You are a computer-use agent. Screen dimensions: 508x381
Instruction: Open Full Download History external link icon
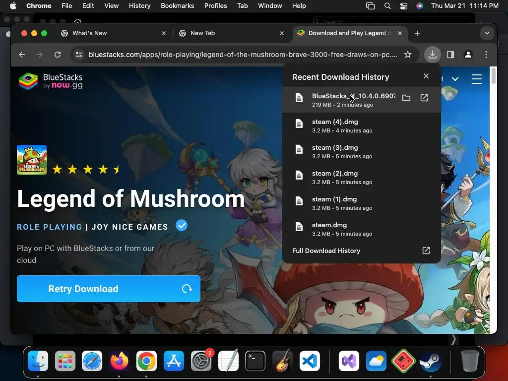(x=426, y=251)
